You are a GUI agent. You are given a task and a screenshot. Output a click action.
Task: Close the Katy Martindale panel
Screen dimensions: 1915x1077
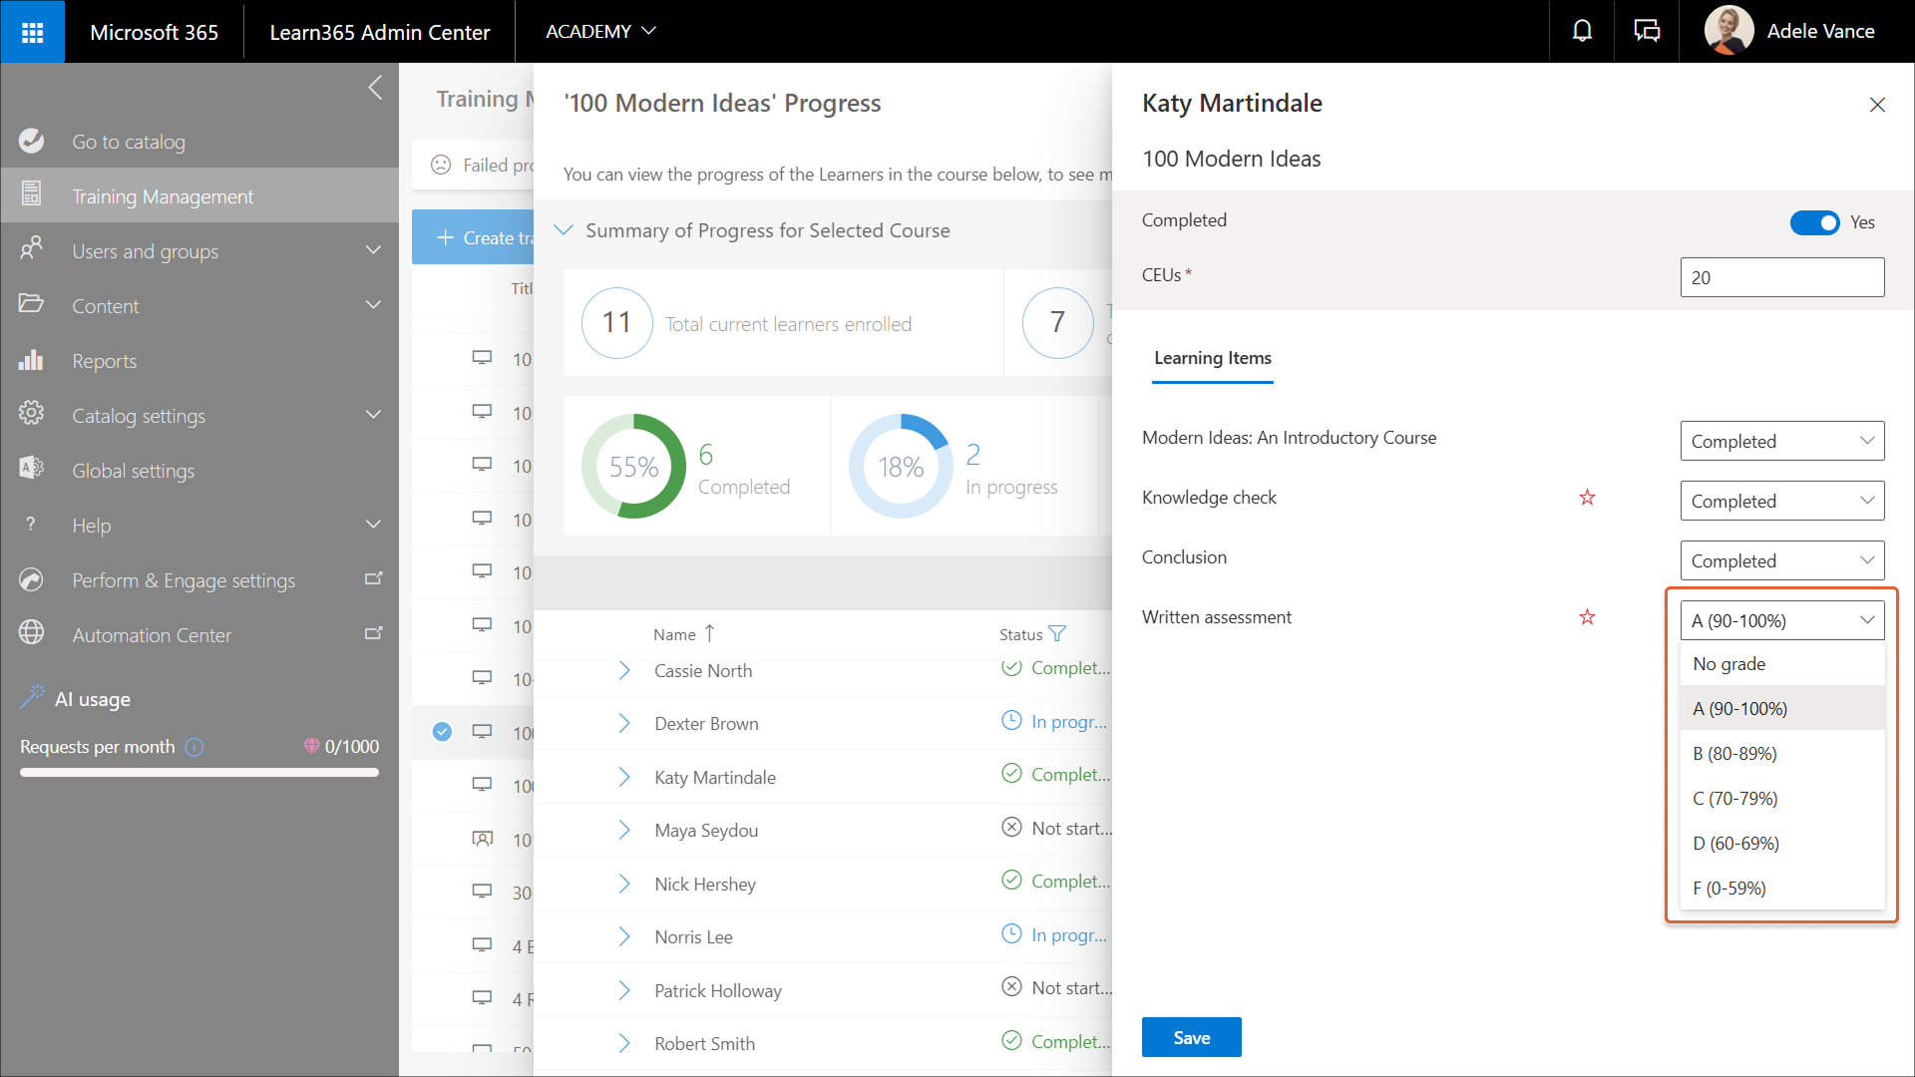click(1877, 105)
